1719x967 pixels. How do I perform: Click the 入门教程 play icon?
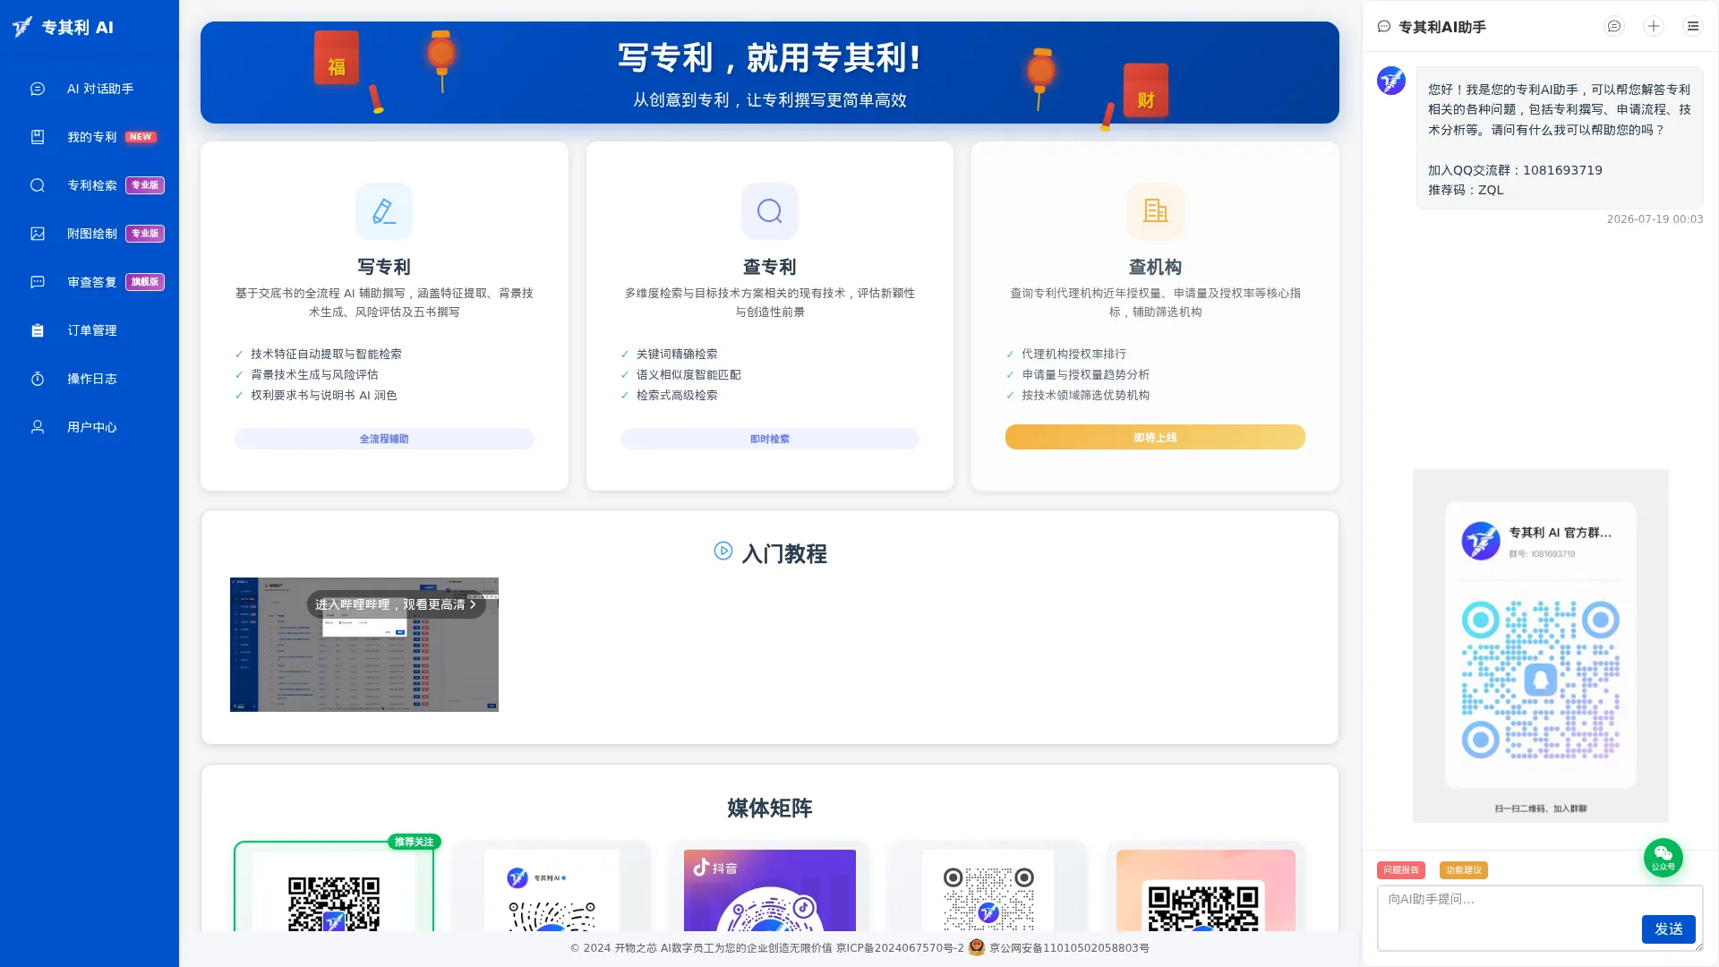723,551
